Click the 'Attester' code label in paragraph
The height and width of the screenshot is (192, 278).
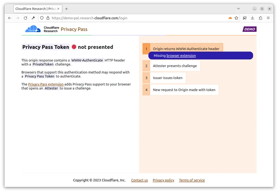[x=51, y=88]
